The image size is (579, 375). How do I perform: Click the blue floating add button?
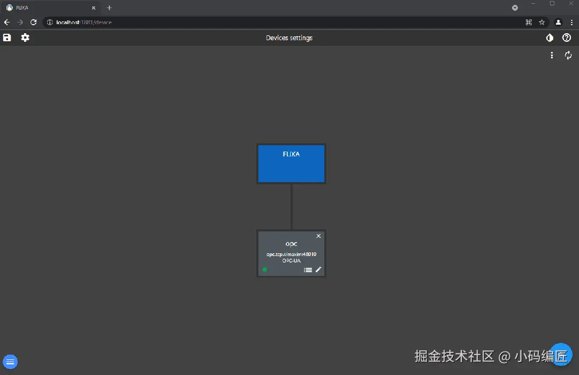click(x=561, y=354)
